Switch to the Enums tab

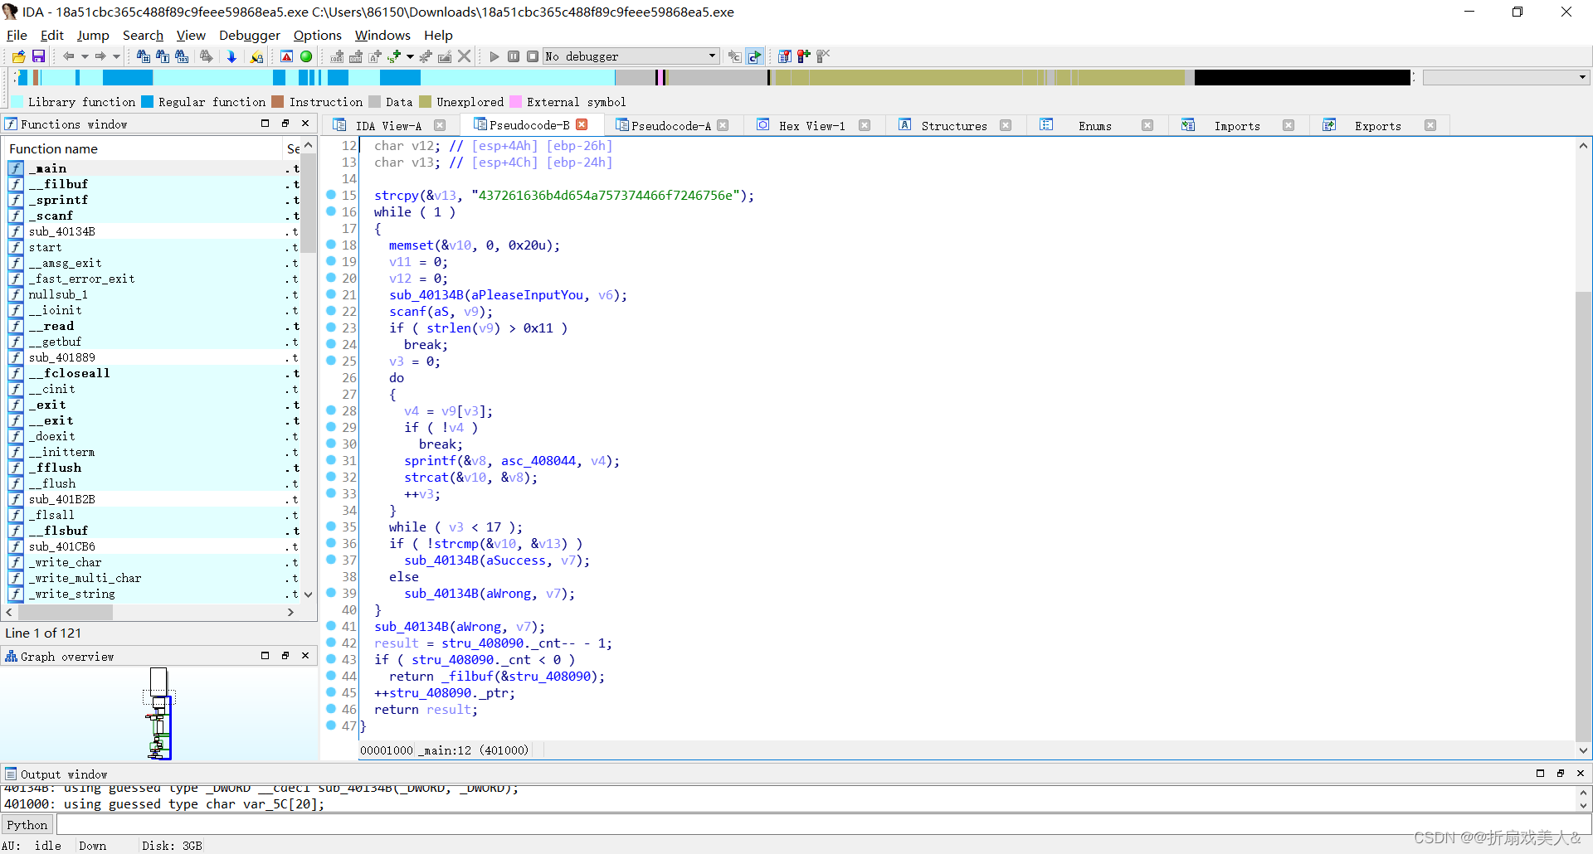pyautogui.click(x=1094, y=126)
